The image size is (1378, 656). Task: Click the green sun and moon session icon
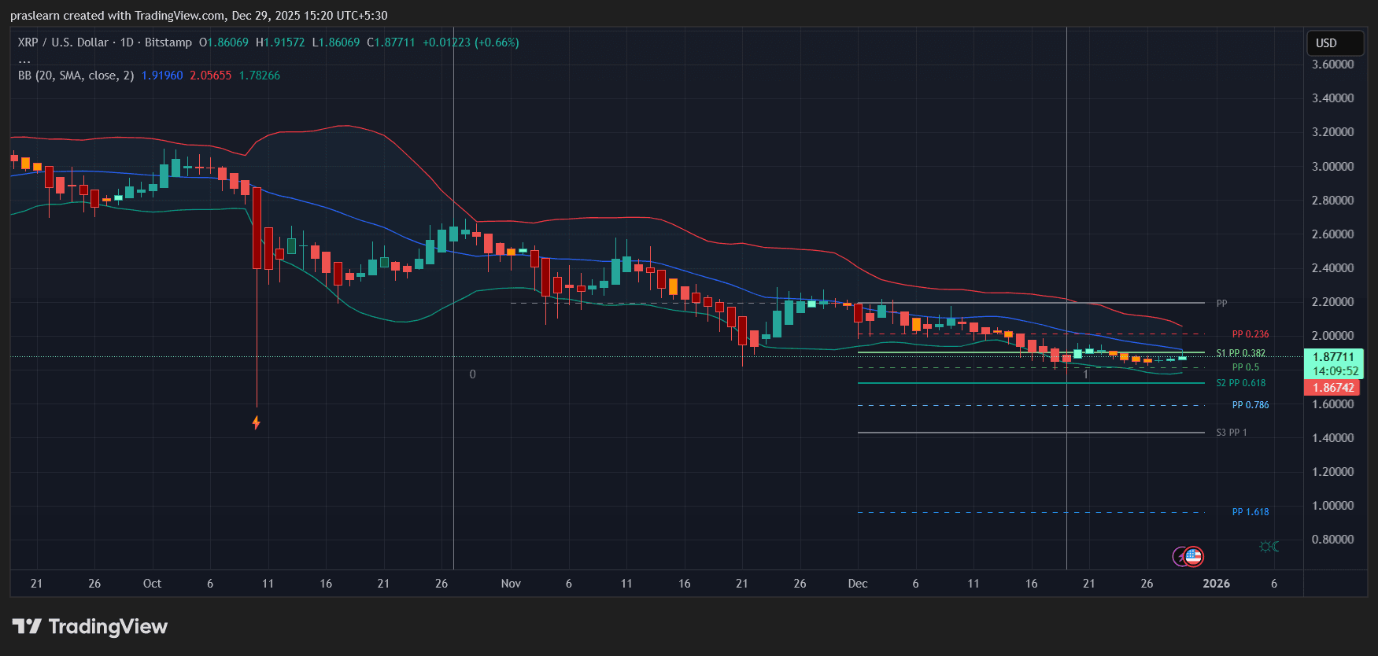[1269, 546]
